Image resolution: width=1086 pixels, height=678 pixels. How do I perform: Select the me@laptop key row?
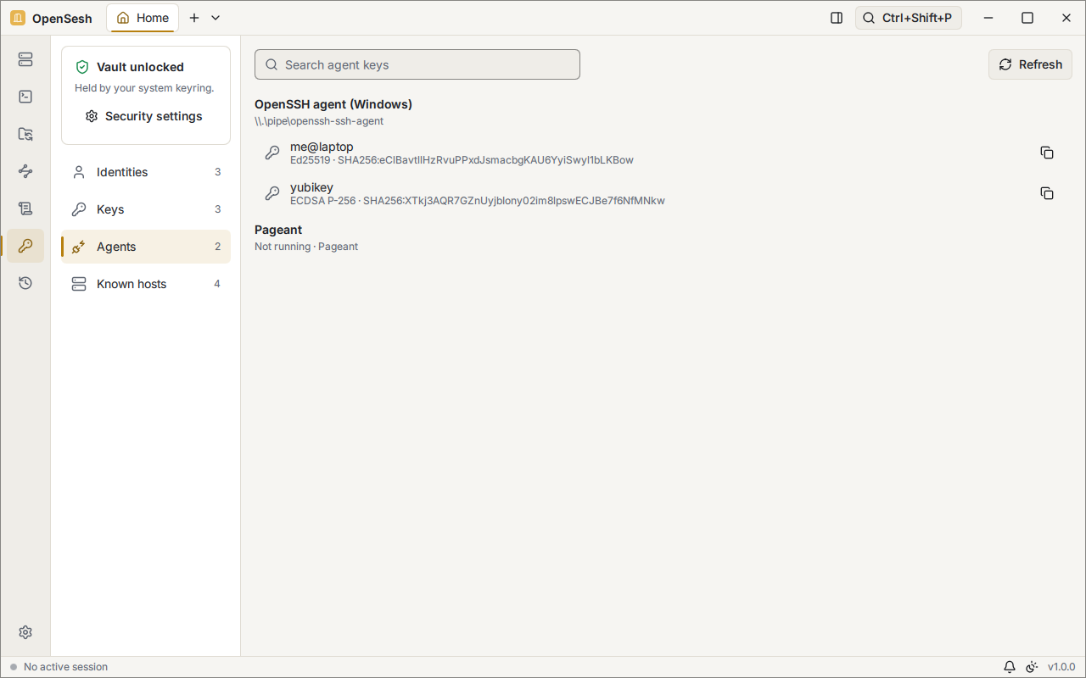[x=662, y=153]
